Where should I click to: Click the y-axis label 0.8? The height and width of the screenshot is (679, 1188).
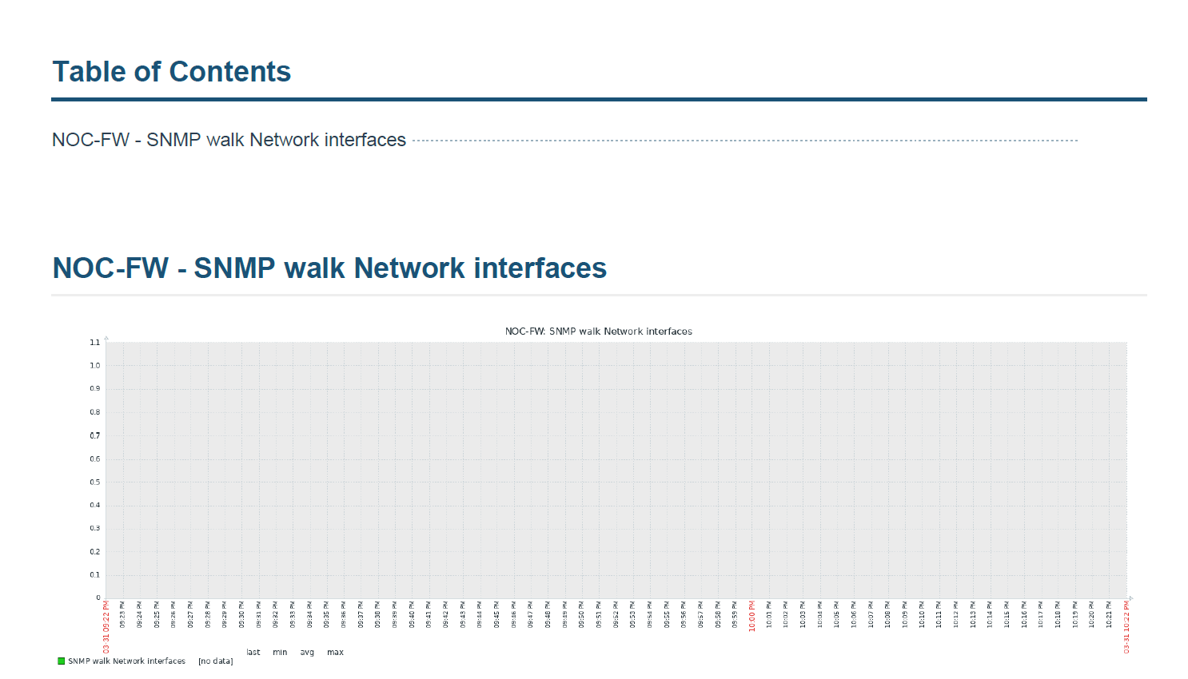[95, 412]
